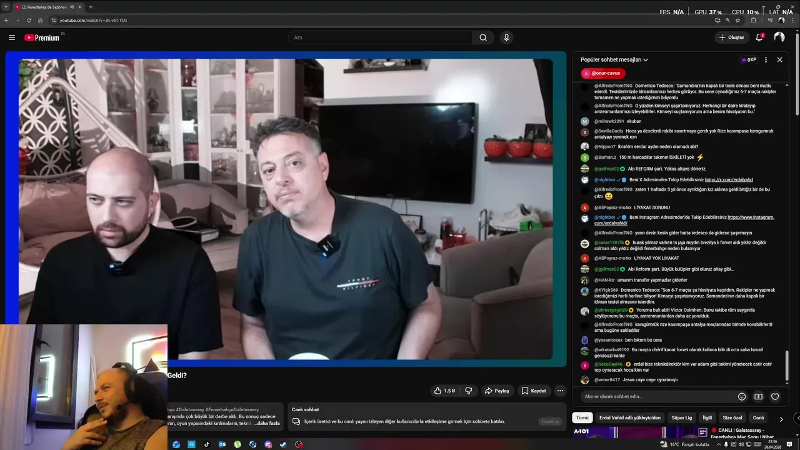Select the Tümü chip
The width and height of the screenshot is (800, 450).
(582, 417)
